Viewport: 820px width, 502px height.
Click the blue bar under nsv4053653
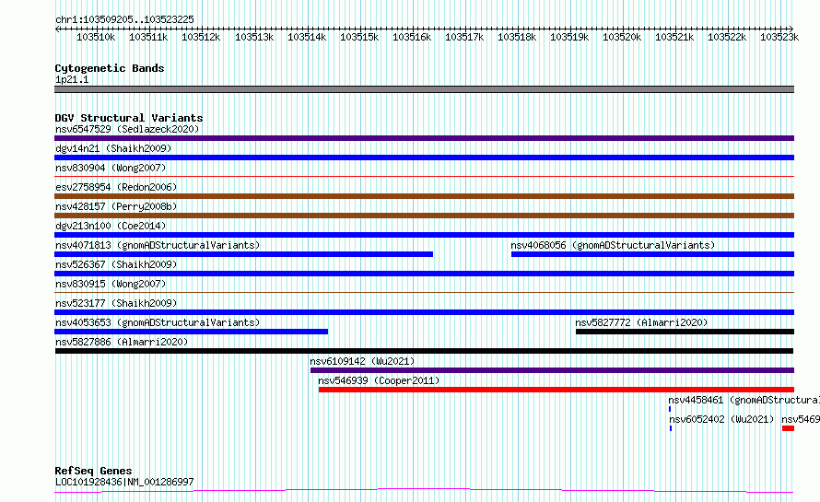pyautogui.click(x=191, y=332)
